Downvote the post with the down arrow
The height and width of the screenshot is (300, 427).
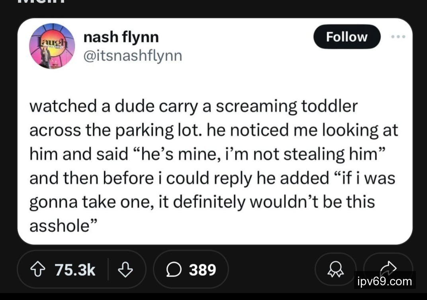point(125,270)
